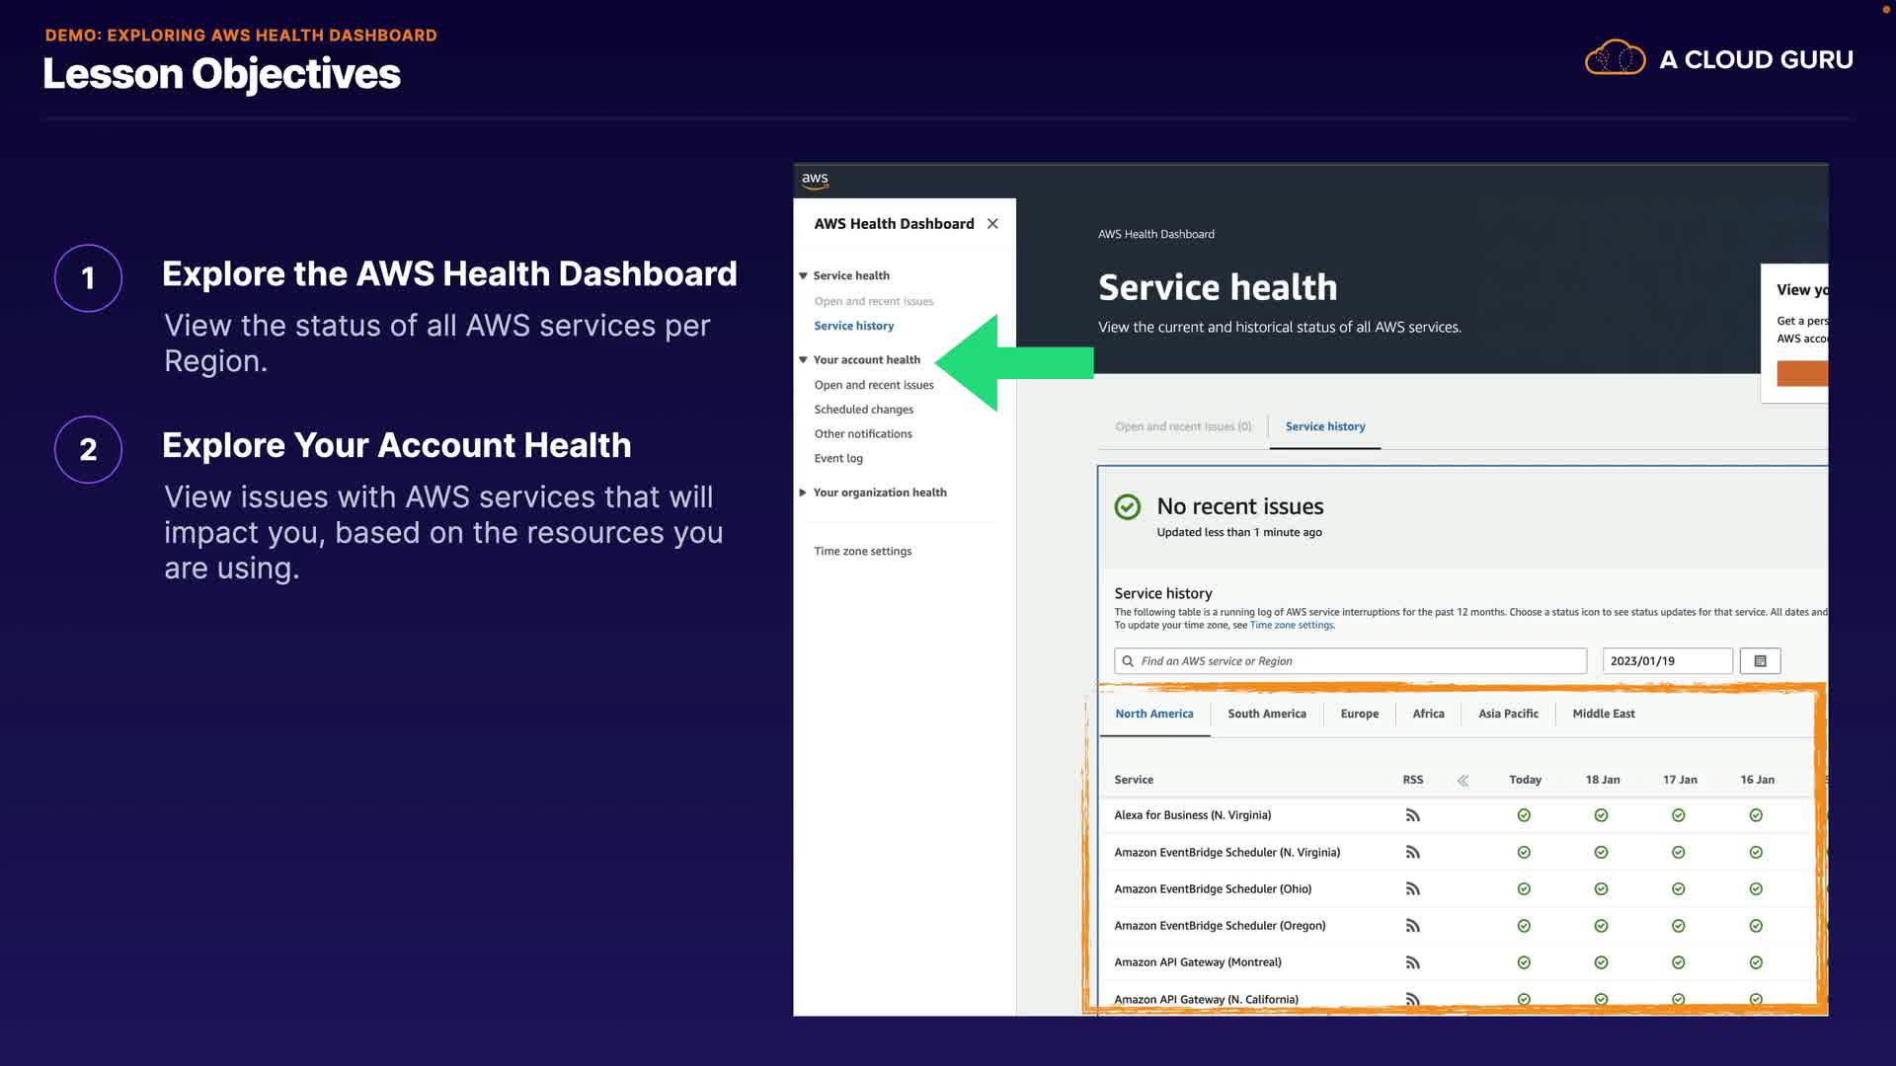Screen dimensions: 1896x1066
Task: Click the Find an AWS service search field
Action: point(1353,661)
